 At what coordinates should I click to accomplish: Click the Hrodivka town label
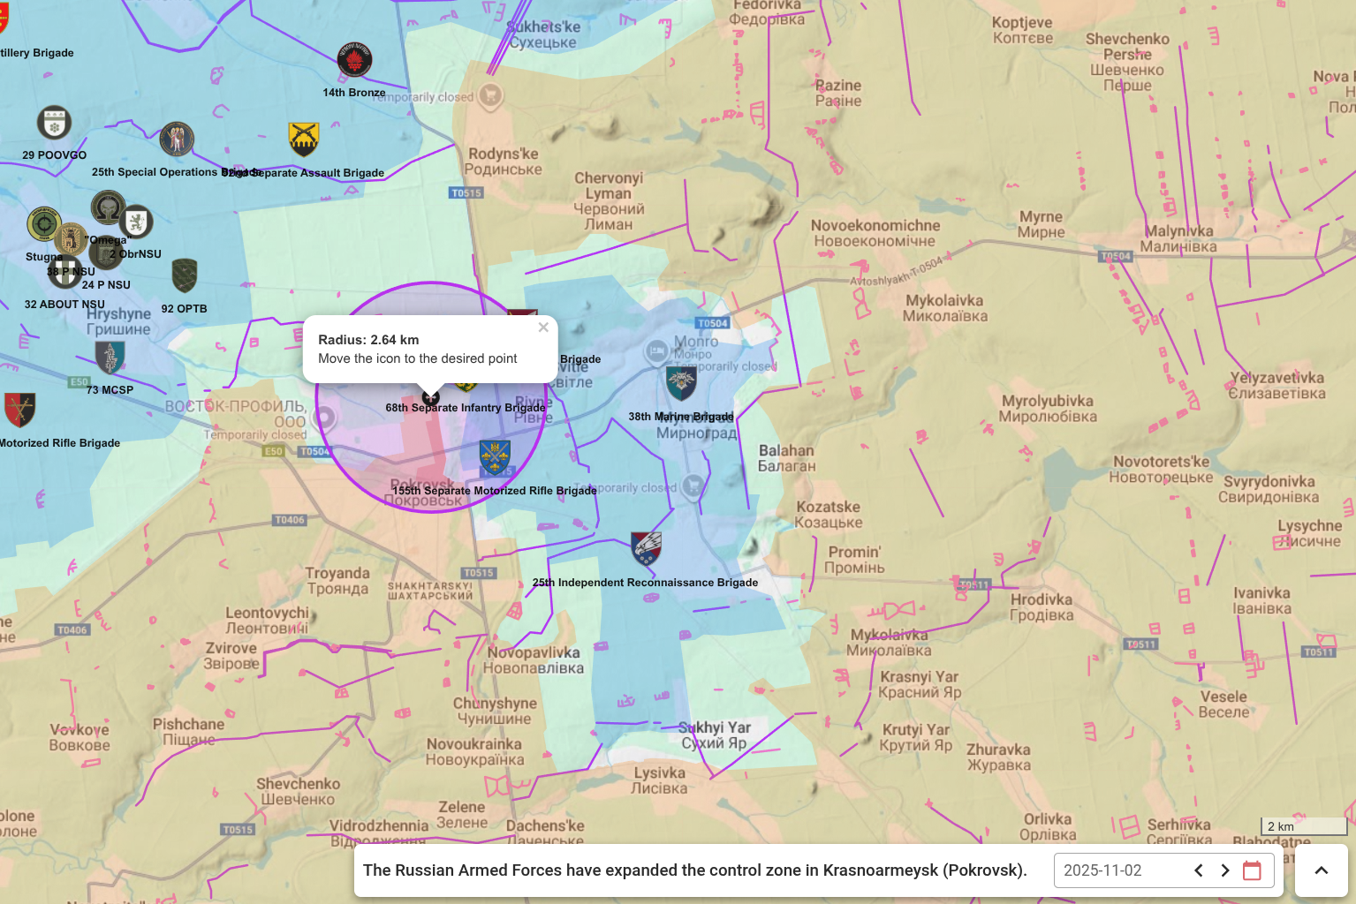pyautogui.click(x=1042, y=607)
